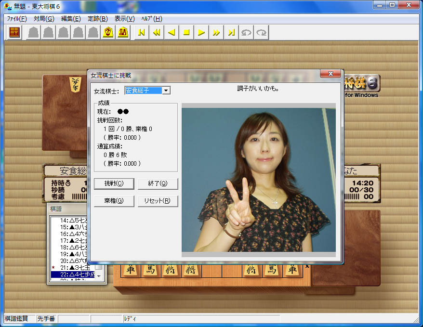Click the fast rewind double-arrow icon
Screen dimensions: 423x327
[156, 32]
